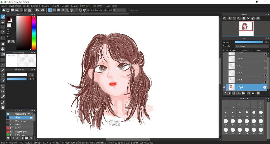Image resolution: width=270 pixels, height=144 pixels.
Task: Zoom in the Navigator preview
Action: 230,18
